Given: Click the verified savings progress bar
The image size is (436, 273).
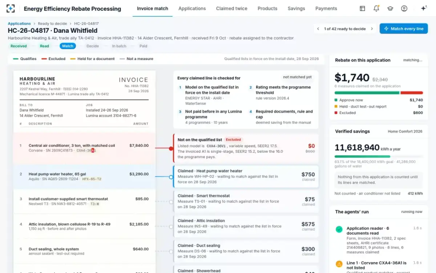Looking at the screenshot, I should pos(379,157).
